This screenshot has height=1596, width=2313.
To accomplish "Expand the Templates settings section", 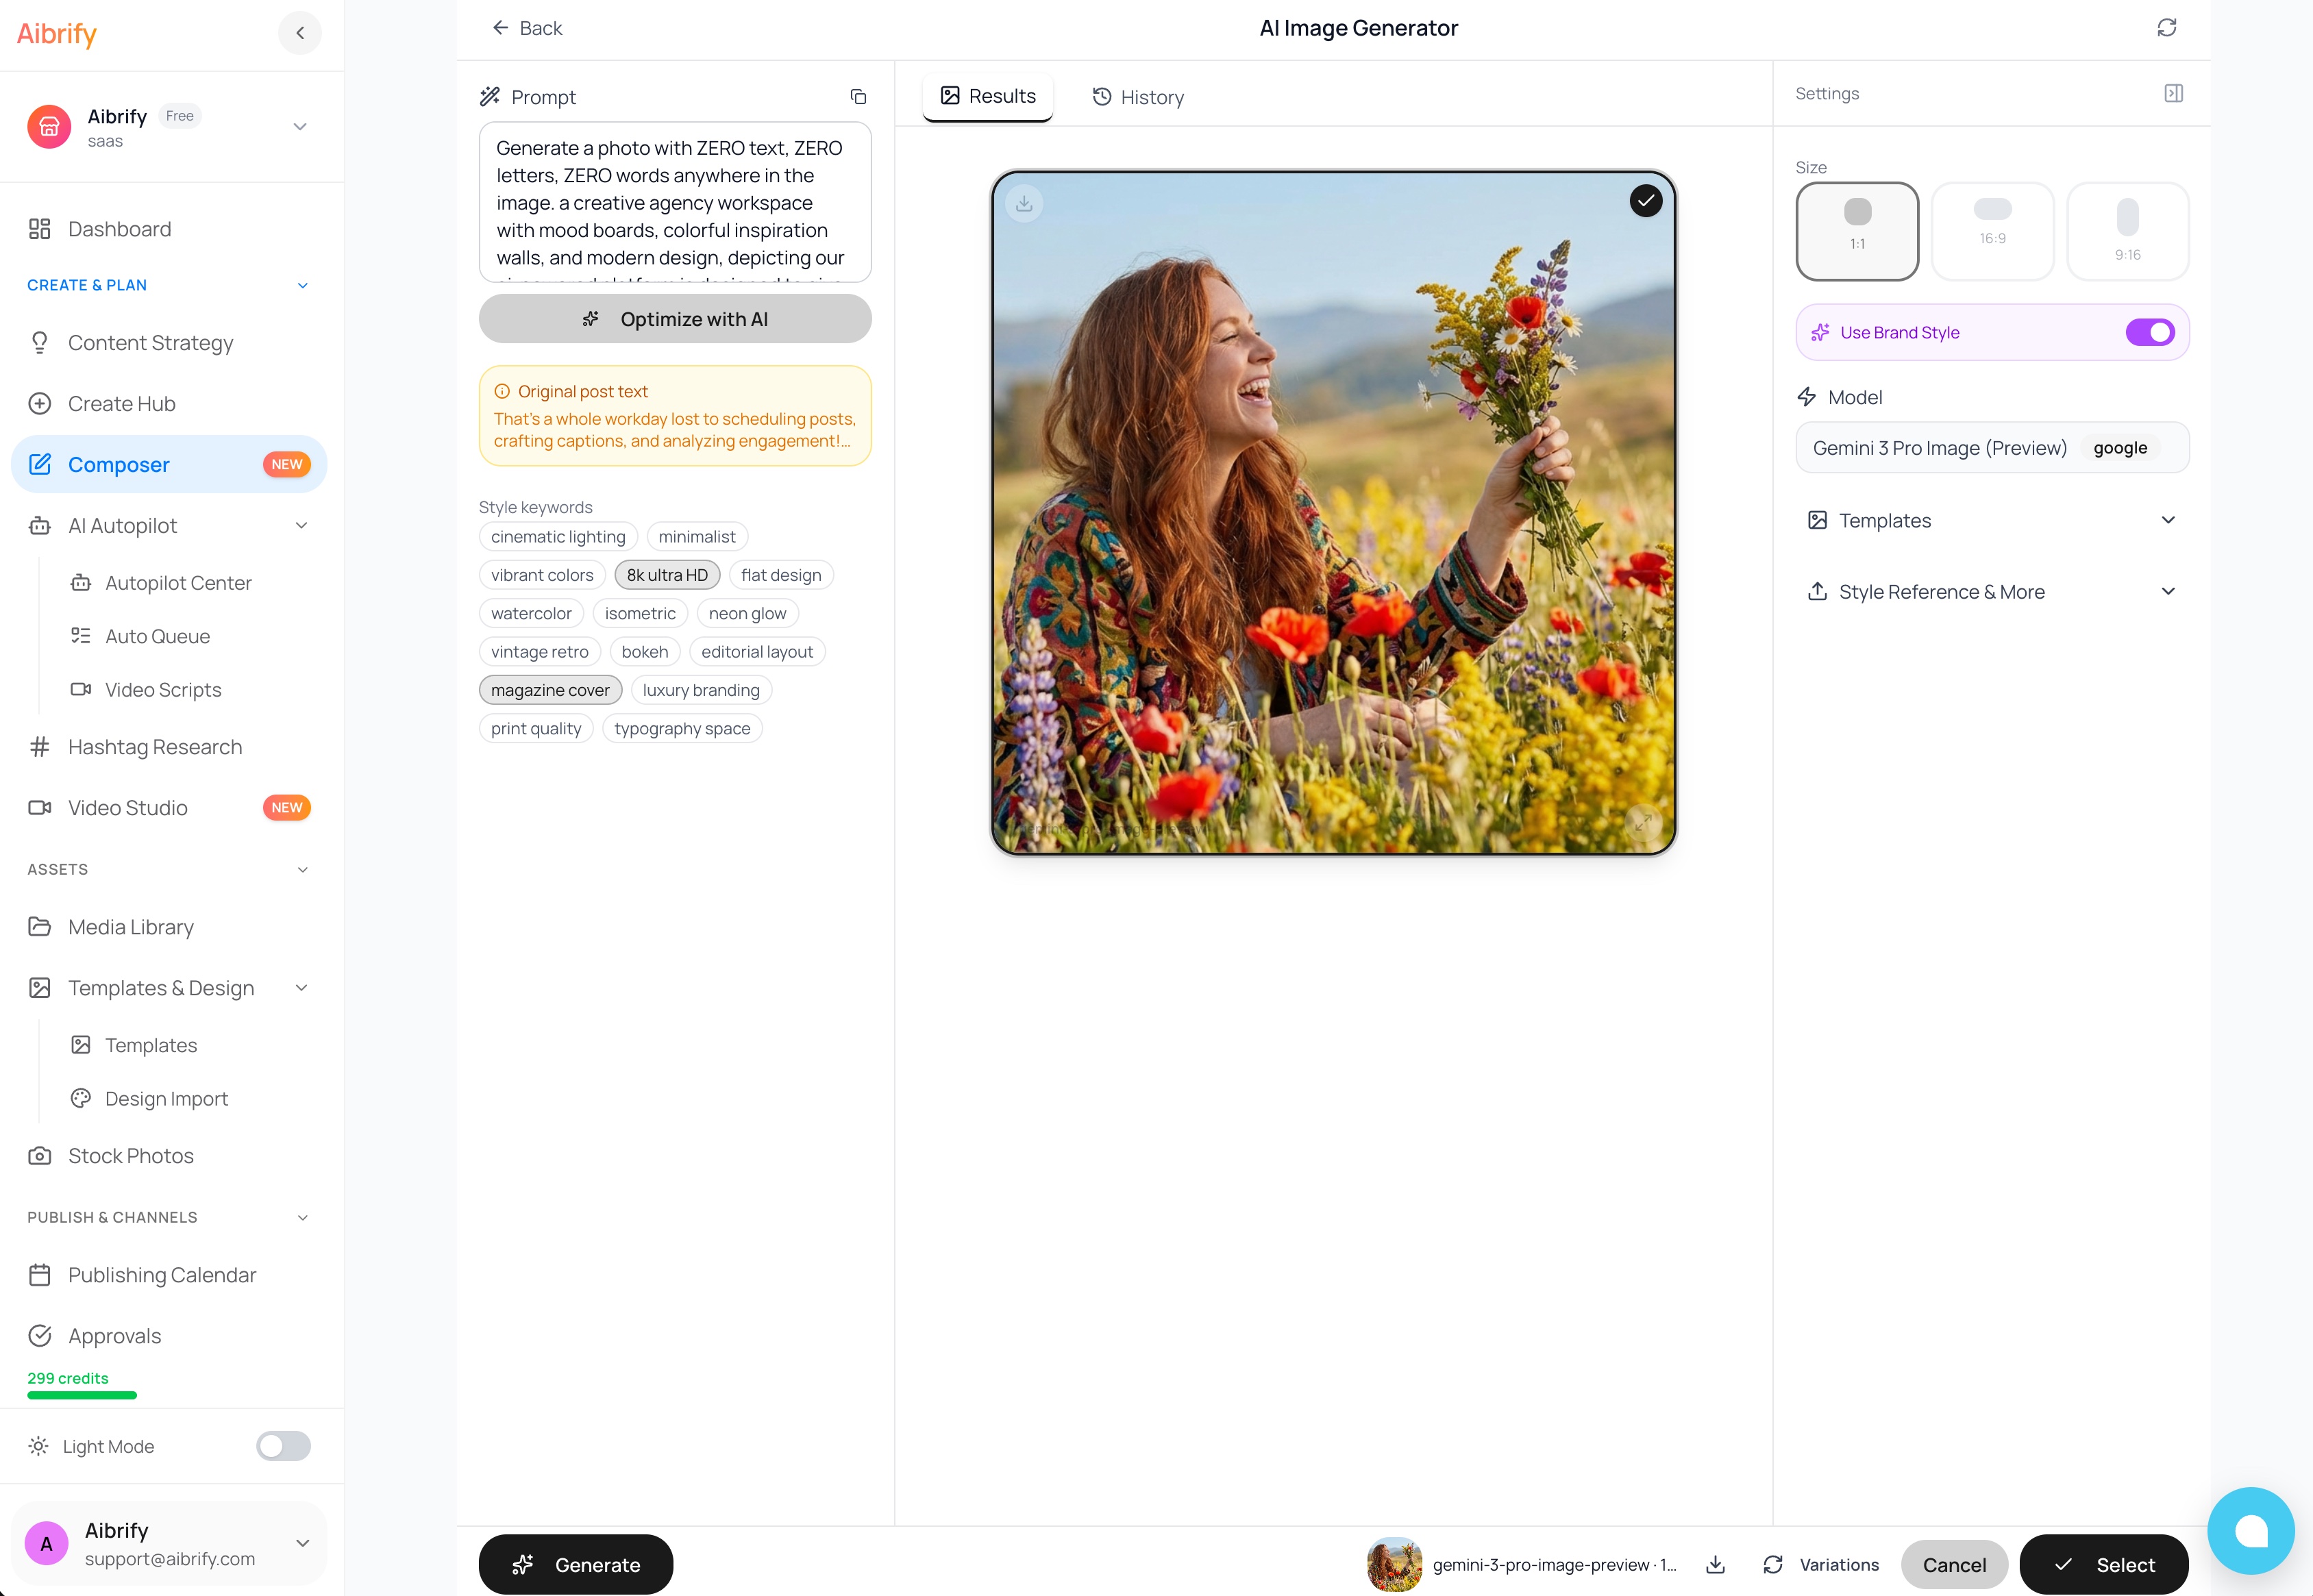I will 1992,521.
